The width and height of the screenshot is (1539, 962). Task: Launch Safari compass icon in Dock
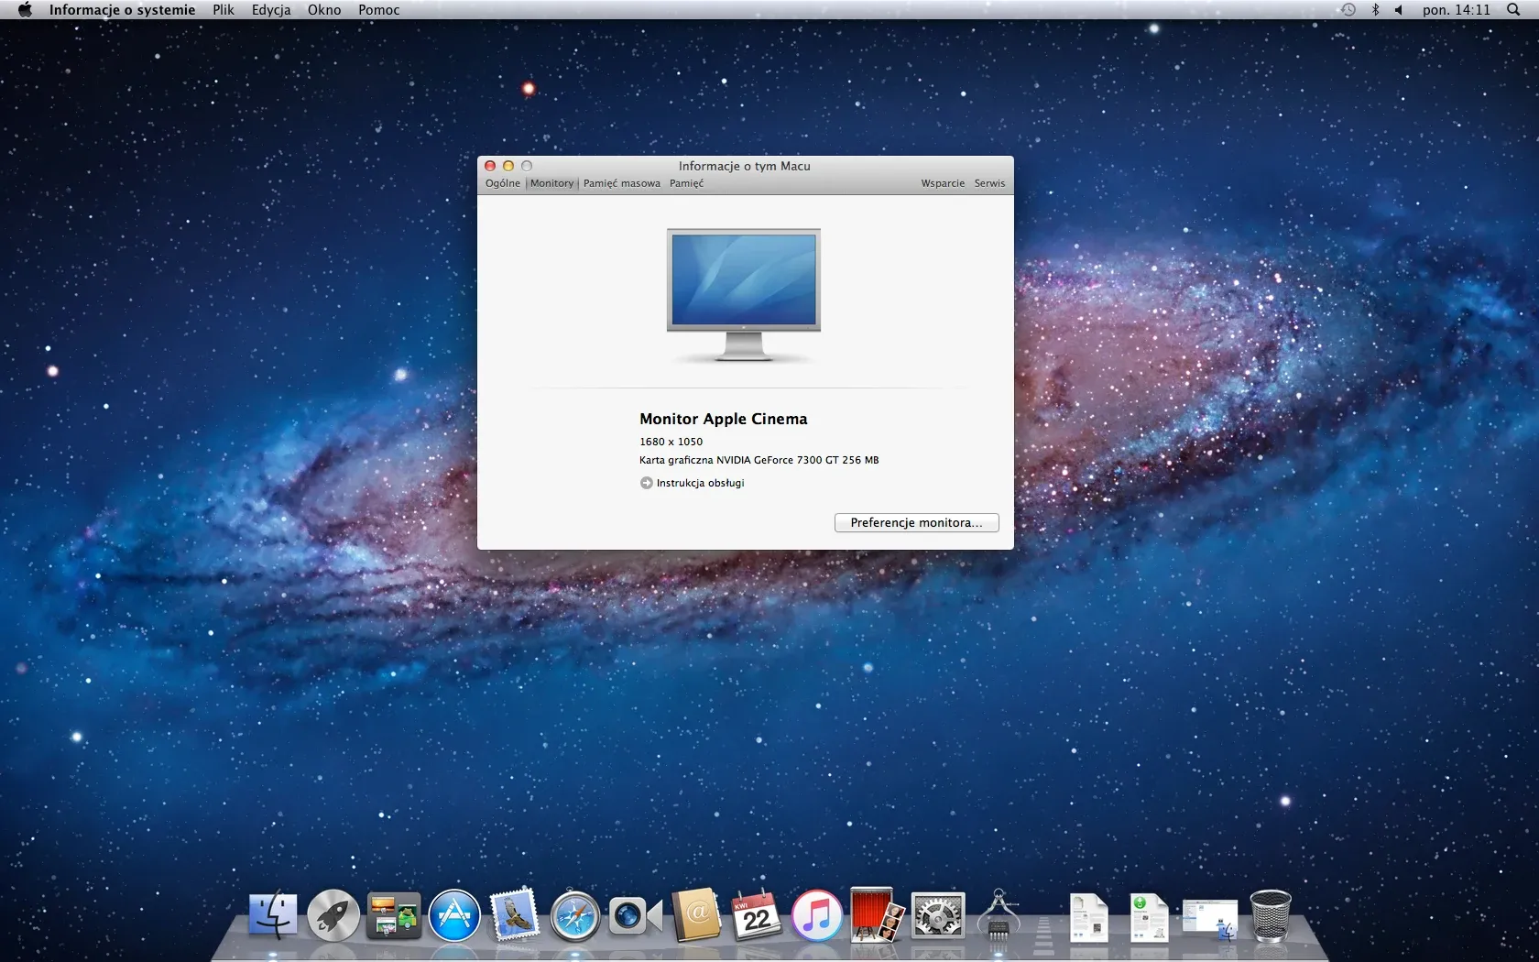click(575, 915)
